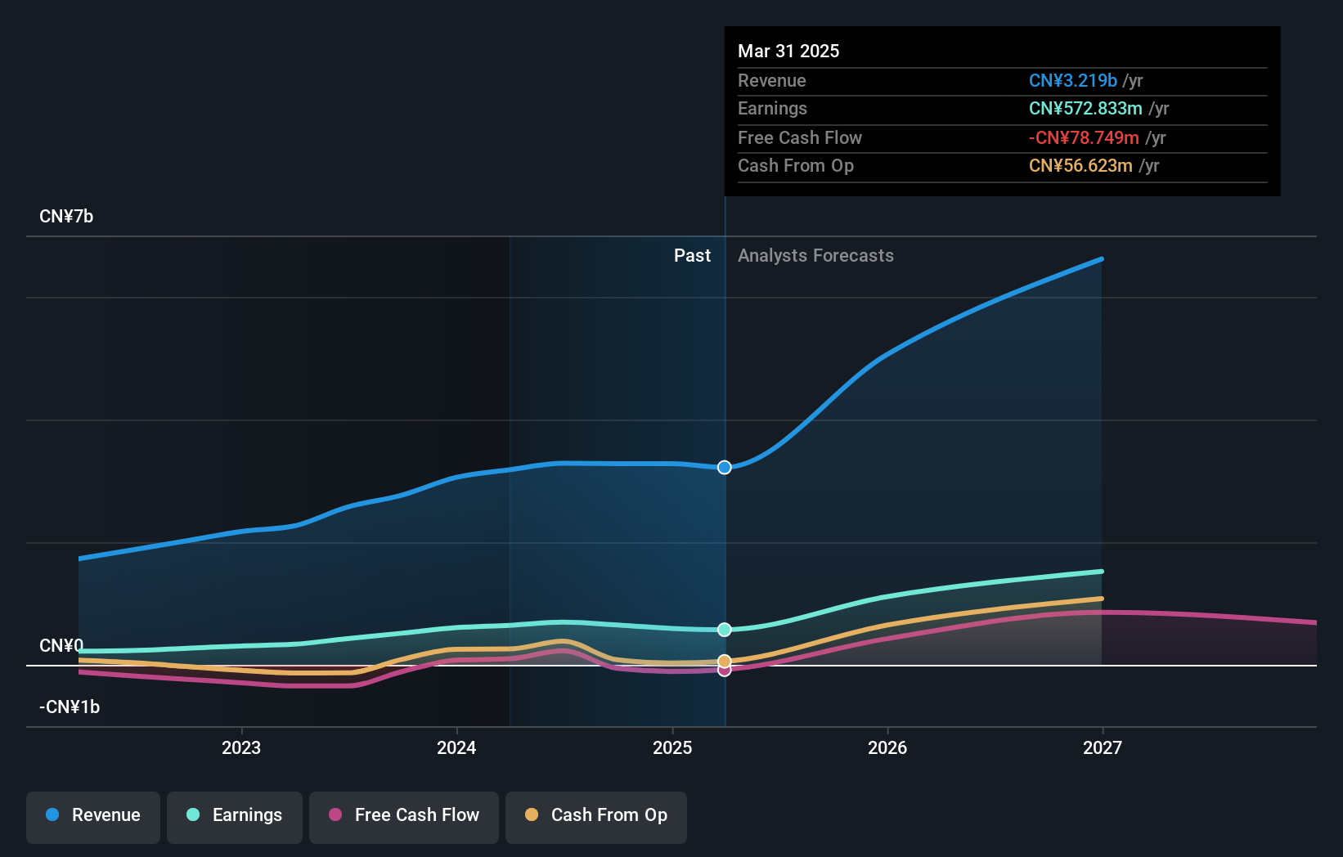Toggle the Revenue legend button

click(93, 817)
